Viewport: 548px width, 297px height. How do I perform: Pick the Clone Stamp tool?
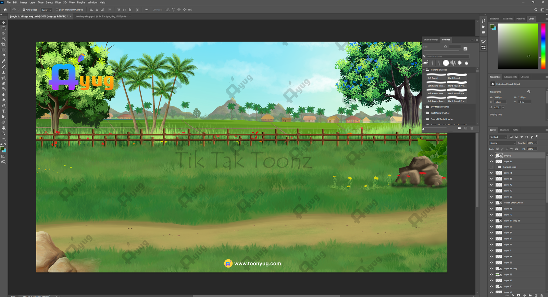click(4, 72)
